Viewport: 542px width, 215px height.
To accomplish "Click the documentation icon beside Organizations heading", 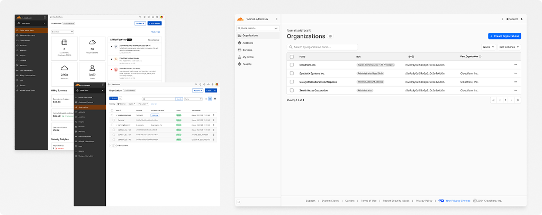I will click(x=330, y=36).
